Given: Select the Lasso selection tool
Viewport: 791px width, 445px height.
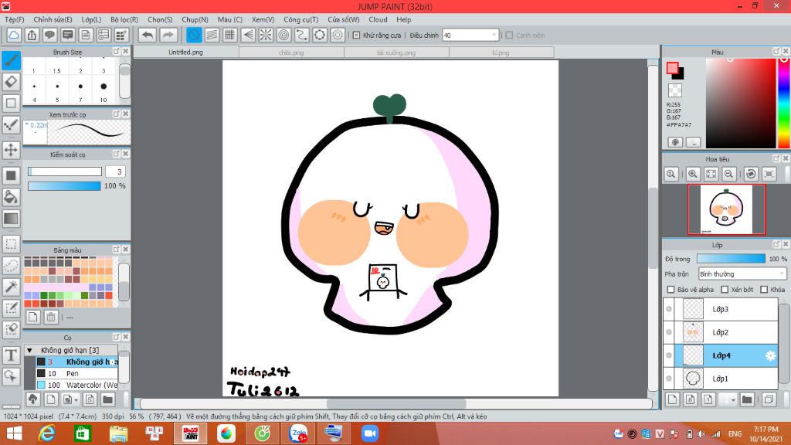Looking at the screenshot, I should (11, 266).
